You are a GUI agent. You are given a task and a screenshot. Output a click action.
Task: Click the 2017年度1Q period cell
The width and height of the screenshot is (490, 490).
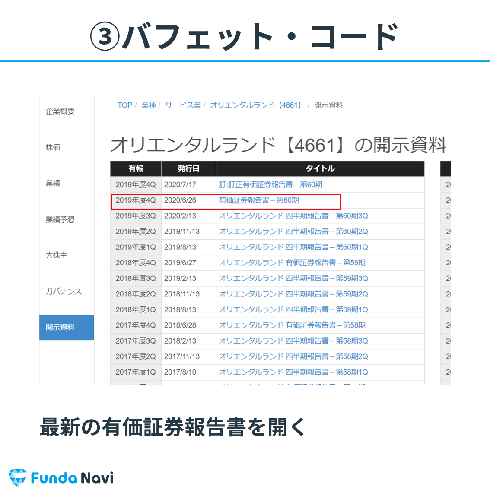point(136,372)
